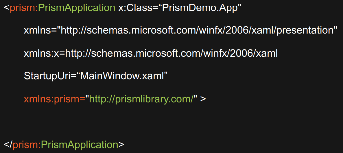Click the opening '<' bracket of first line
This screenshot has width=343, height=153.
[x=7, y=8]
